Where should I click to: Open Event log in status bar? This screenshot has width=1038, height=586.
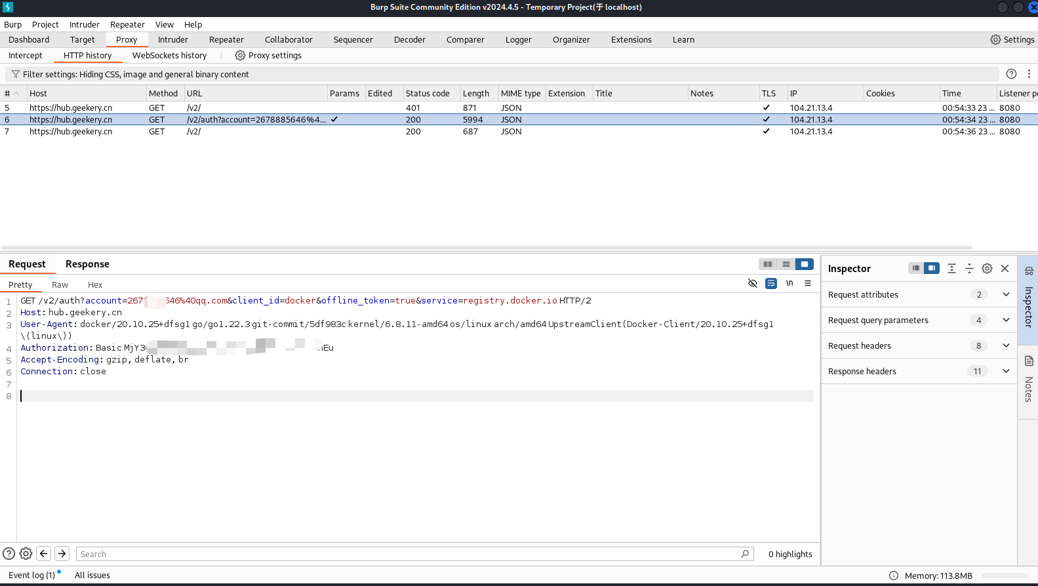31,576
